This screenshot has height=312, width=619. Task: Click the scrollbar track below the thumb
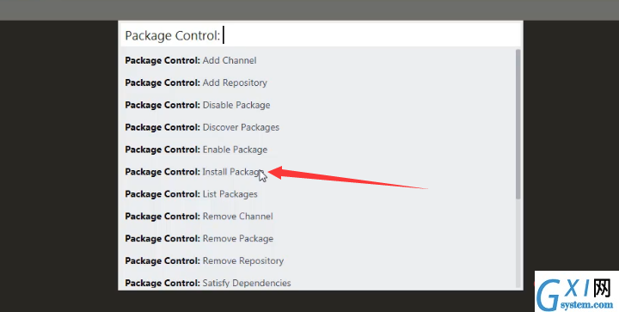tap(518, 243)
